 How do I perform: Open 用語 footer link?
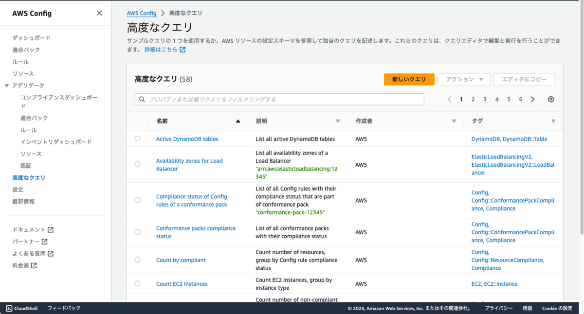pos(528,308)
